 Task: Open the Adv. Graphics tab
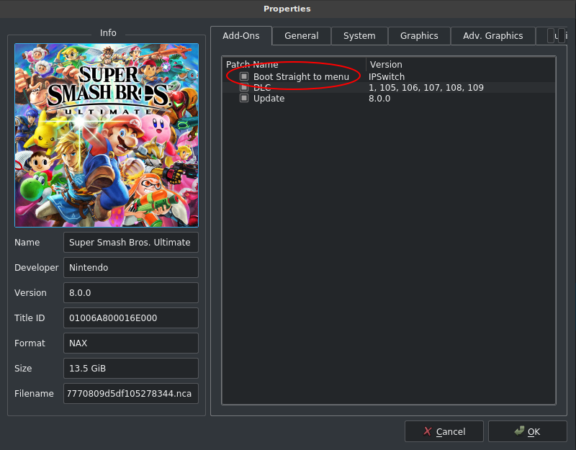pyautogui.click(x=492, y=36)
